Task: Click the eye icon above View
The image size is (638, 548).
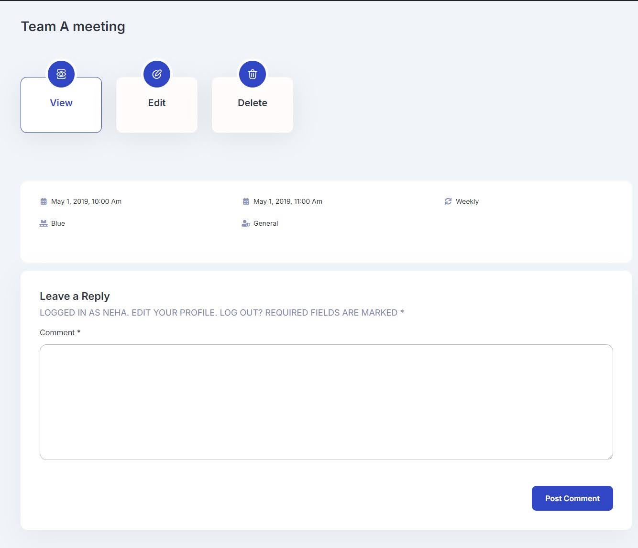Action: click(x=61, y=74)
